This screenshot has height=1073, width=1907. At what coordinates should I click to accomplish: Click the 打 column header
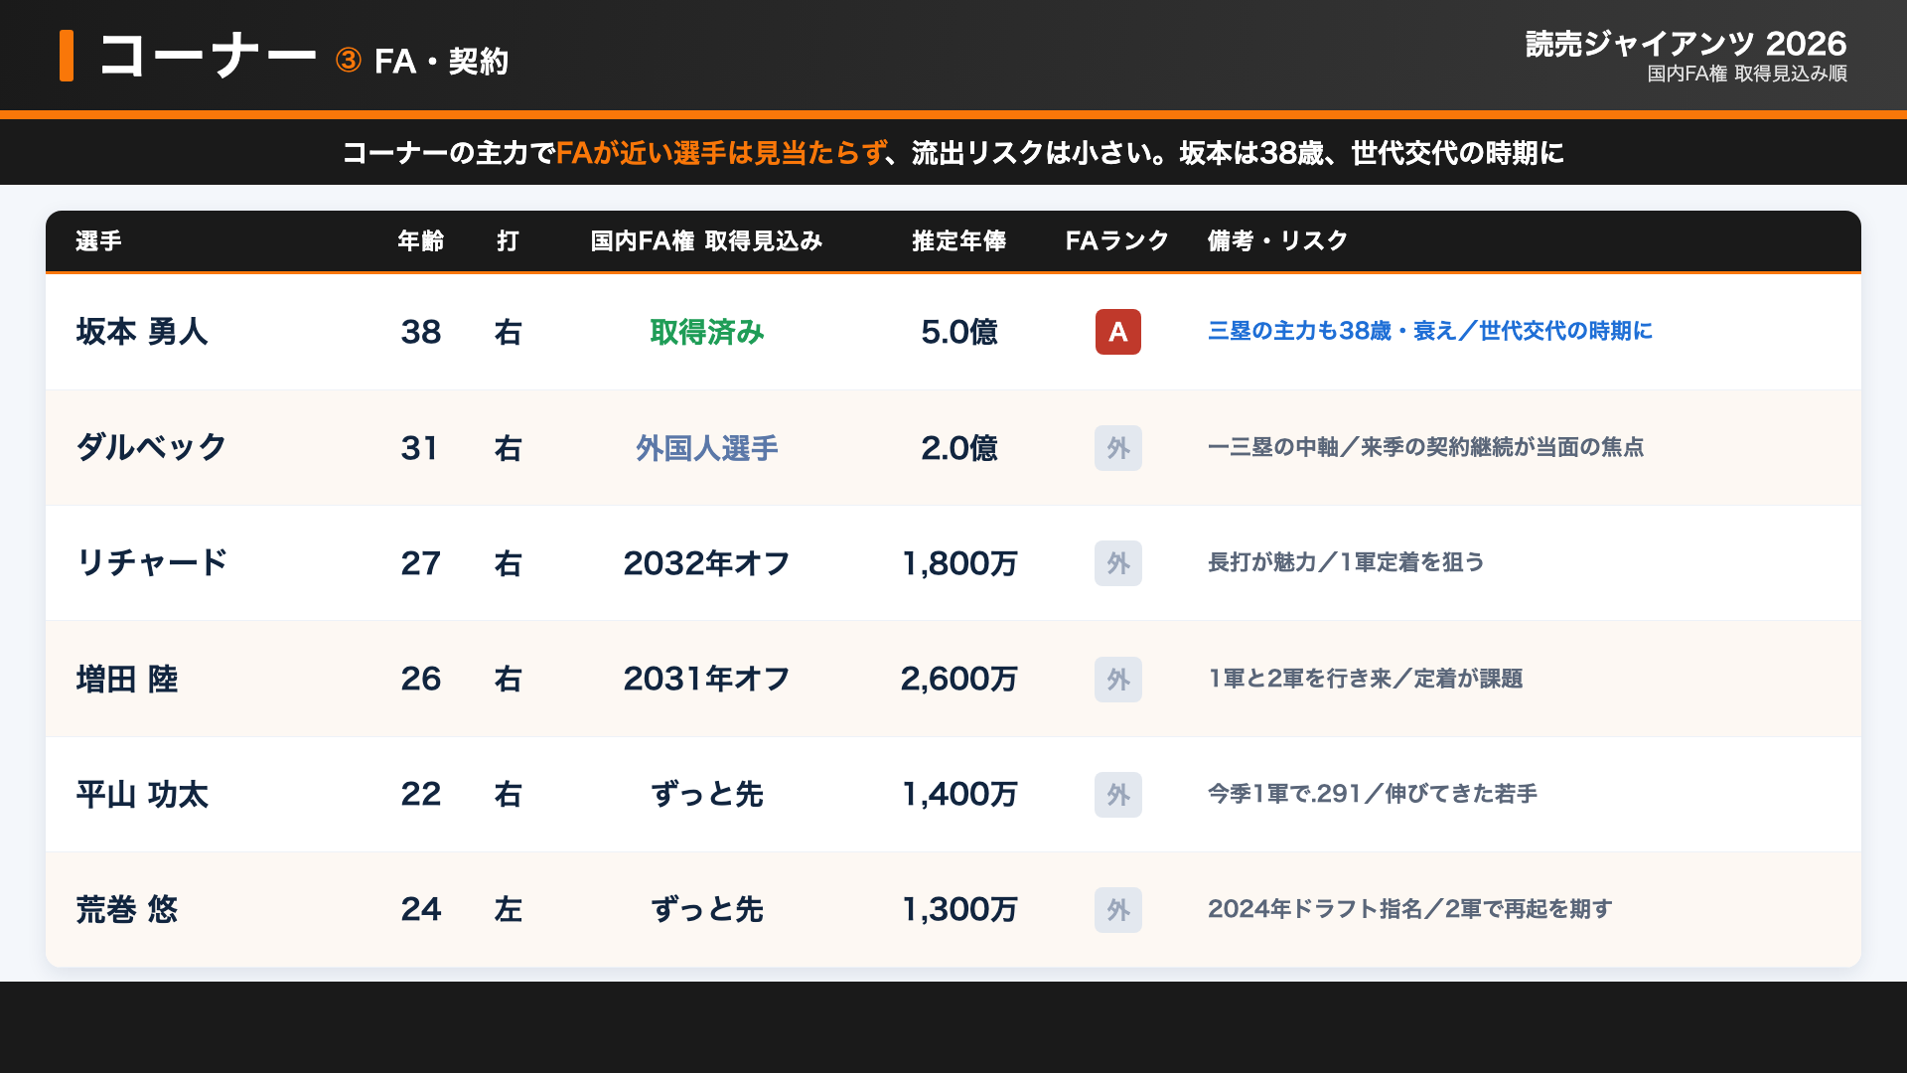click(508, 241)
